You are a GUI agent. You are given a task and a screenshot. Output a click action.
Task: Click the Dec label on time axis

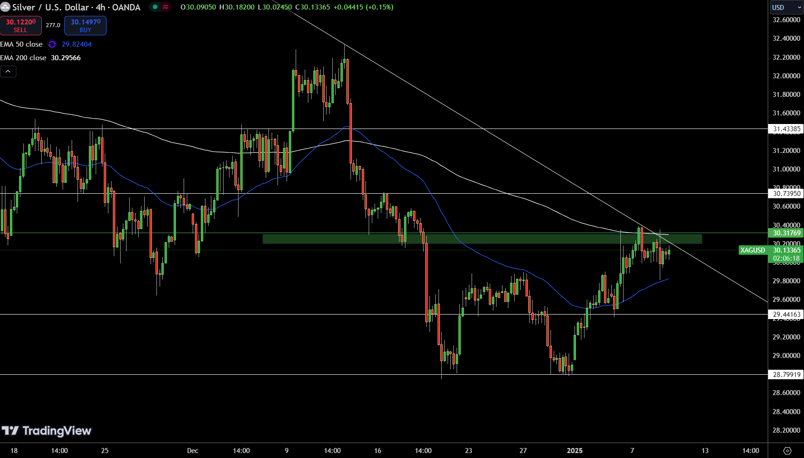(x=193, y=451)
